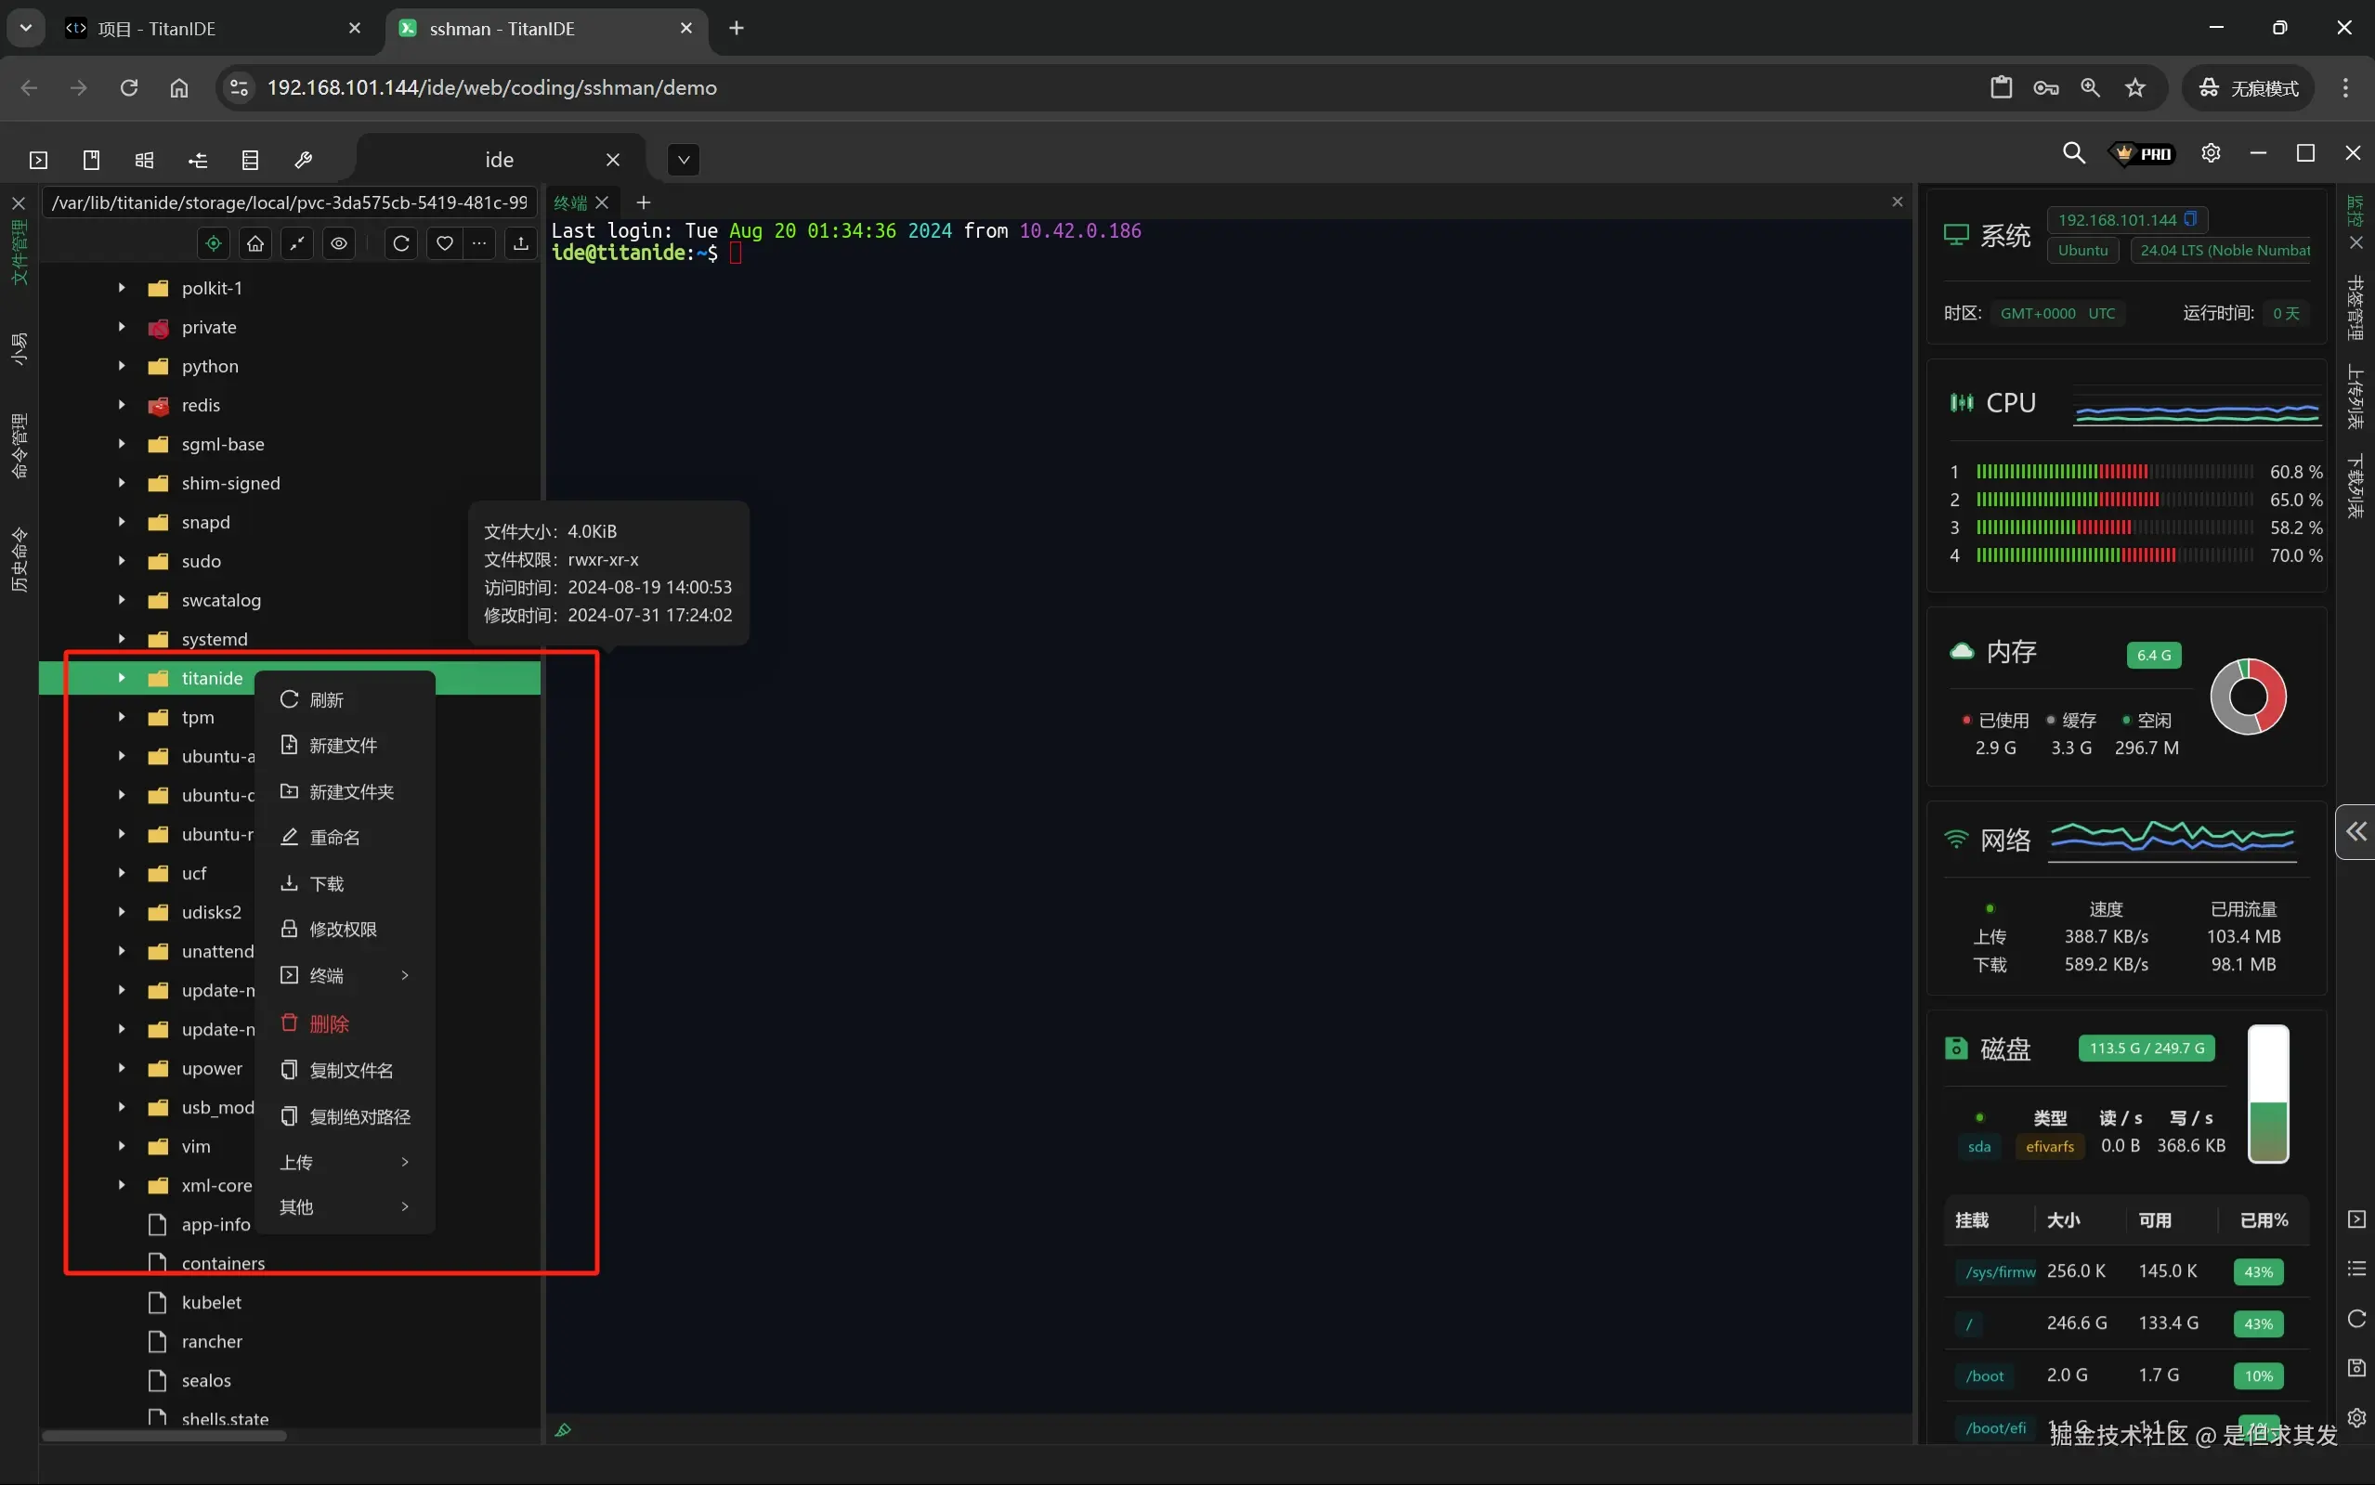Expand the python folder in the tree

coord(122,366)
